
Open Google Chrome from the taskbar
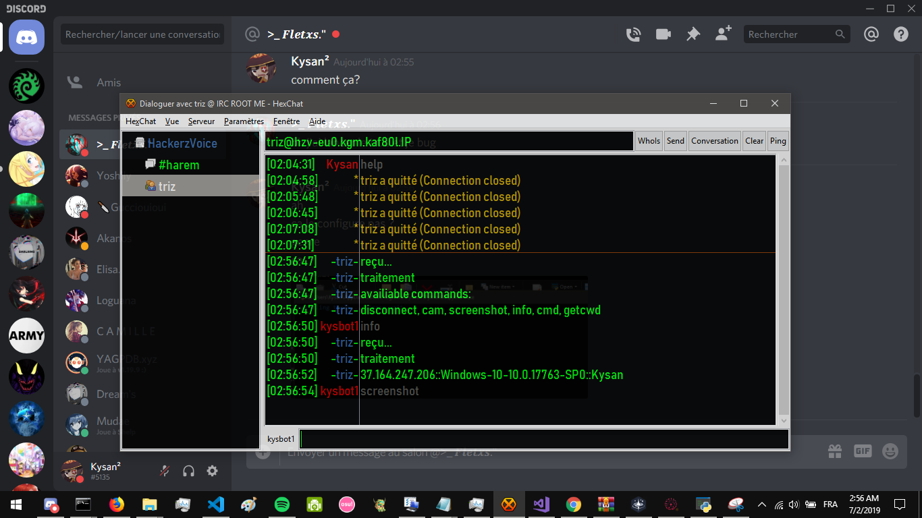(x=573, y=505)
